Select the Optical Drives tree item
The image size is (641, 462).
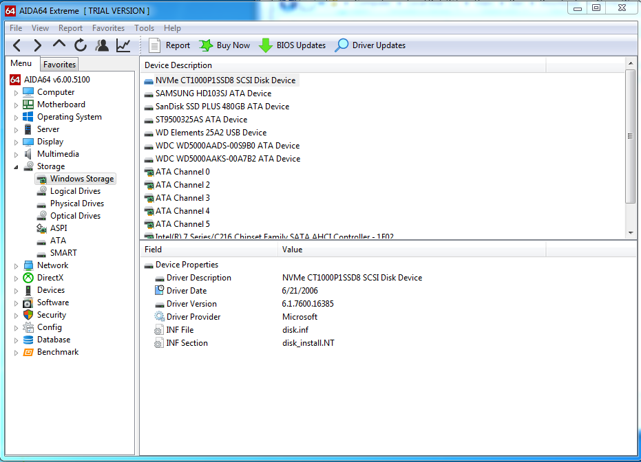(x=75, y=216)
